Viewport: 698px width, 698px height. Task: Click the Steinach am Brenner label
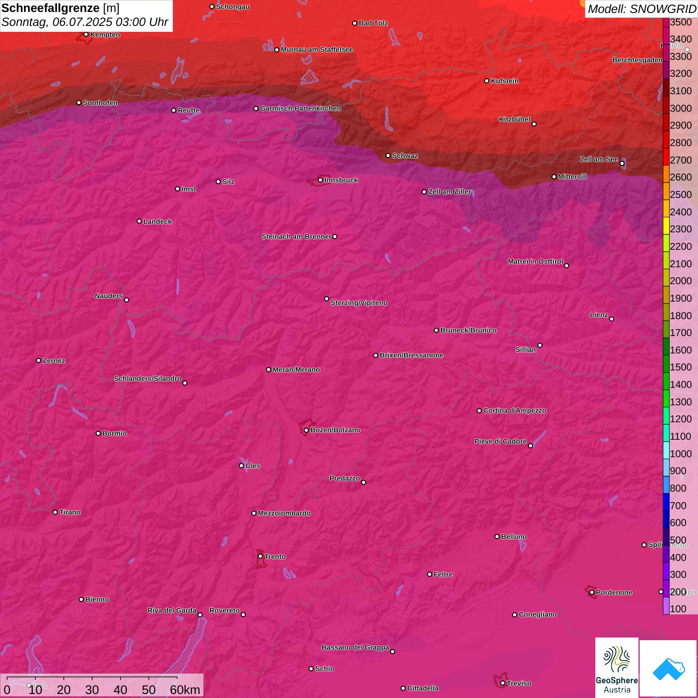[296, 237]
